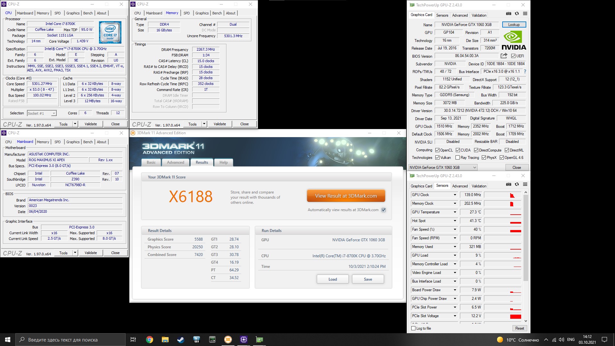
Task: Expand GPU Clock sensor dropdown
Action: 455,195
